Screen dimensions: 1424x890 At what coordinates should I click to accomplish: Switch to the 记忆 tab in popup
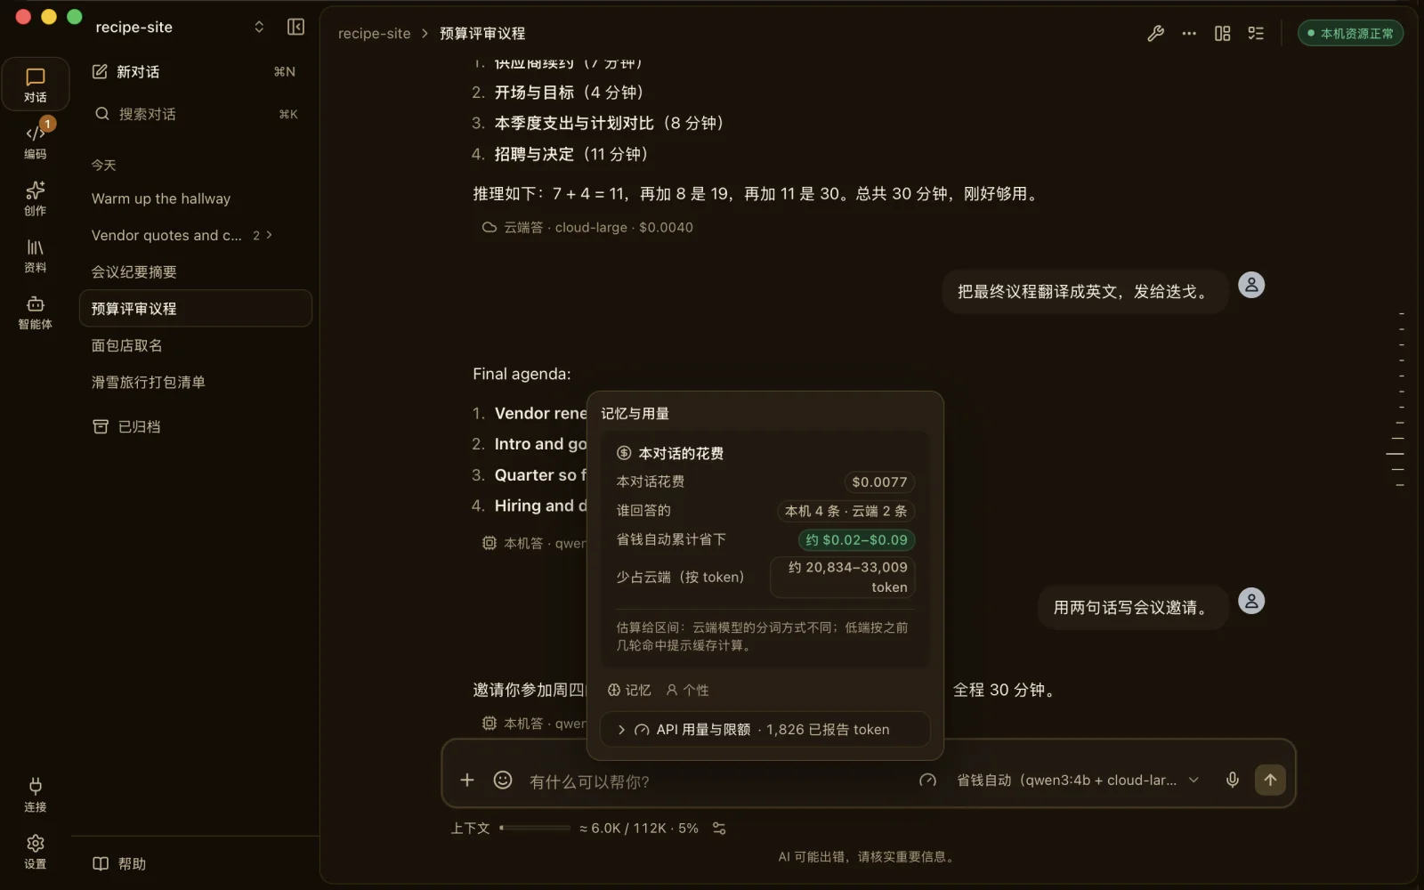629,690
